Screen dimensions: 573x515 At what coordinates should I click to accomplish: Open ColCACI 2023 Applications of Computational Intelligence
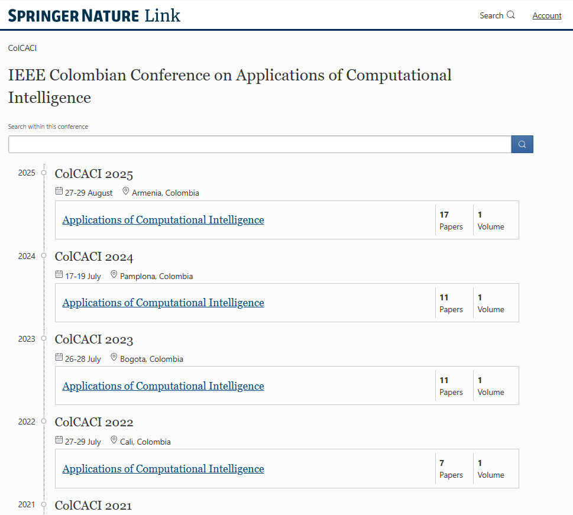tap(163, 386)
